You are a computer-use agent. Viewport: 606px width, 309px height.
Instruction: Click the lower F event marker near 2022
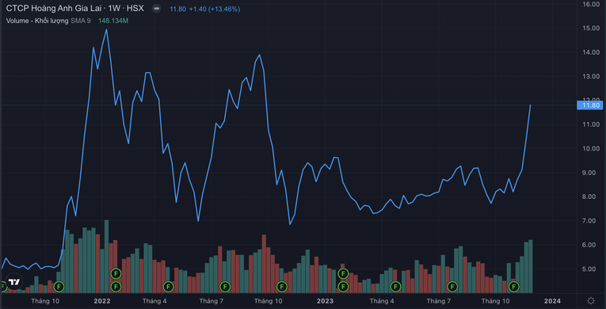tap(116, 287)
